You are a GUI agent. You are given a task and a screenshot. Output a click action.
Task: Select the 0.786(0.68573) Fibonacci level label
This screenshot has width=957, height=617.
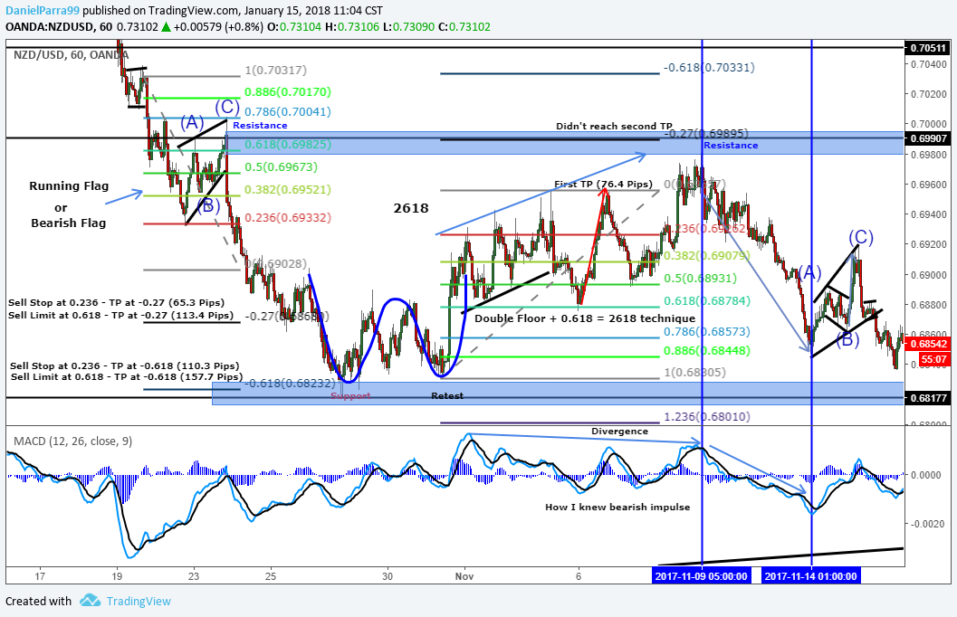pyautogui.click(x=707, y=332)
